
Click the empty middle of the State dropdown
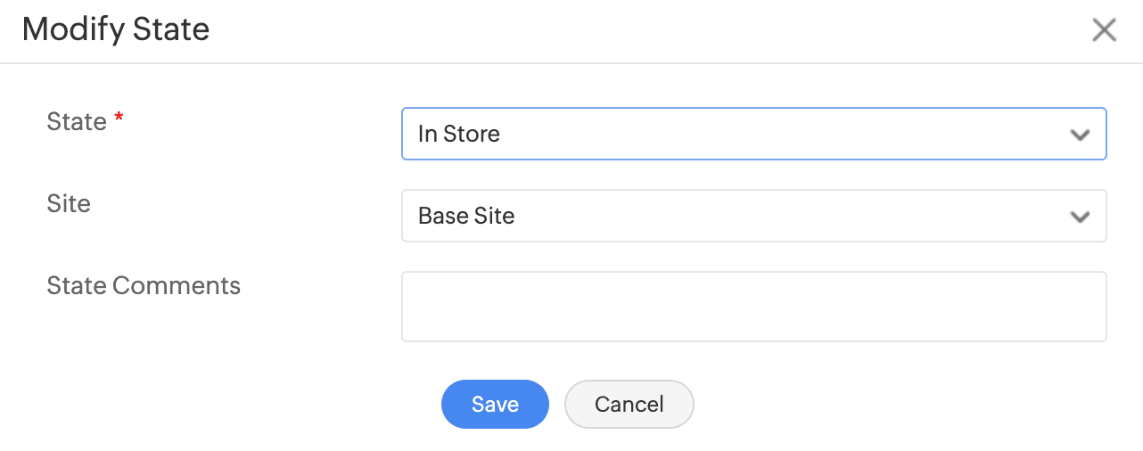click(785, 134)
